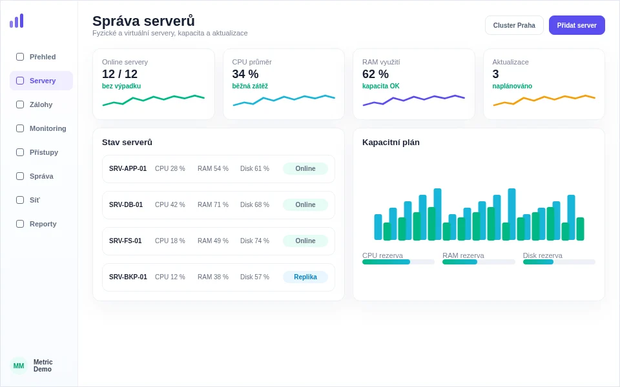Click the Přidat server button
The height and width of the screenshot is (387, 620).
coord(577,25)
